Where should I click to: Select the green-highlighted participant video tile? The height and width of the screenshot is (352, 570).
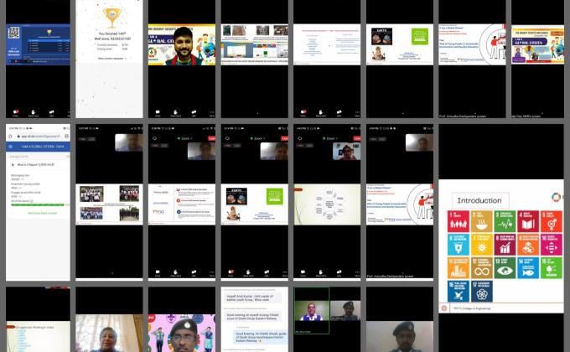coord(312,311)
